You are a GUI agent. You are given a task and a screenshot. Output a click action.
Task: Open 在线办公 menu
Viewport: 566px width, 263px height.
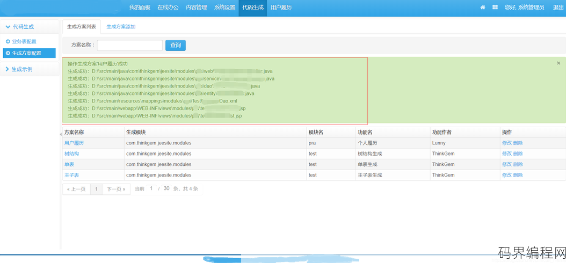tap(168, 7)
